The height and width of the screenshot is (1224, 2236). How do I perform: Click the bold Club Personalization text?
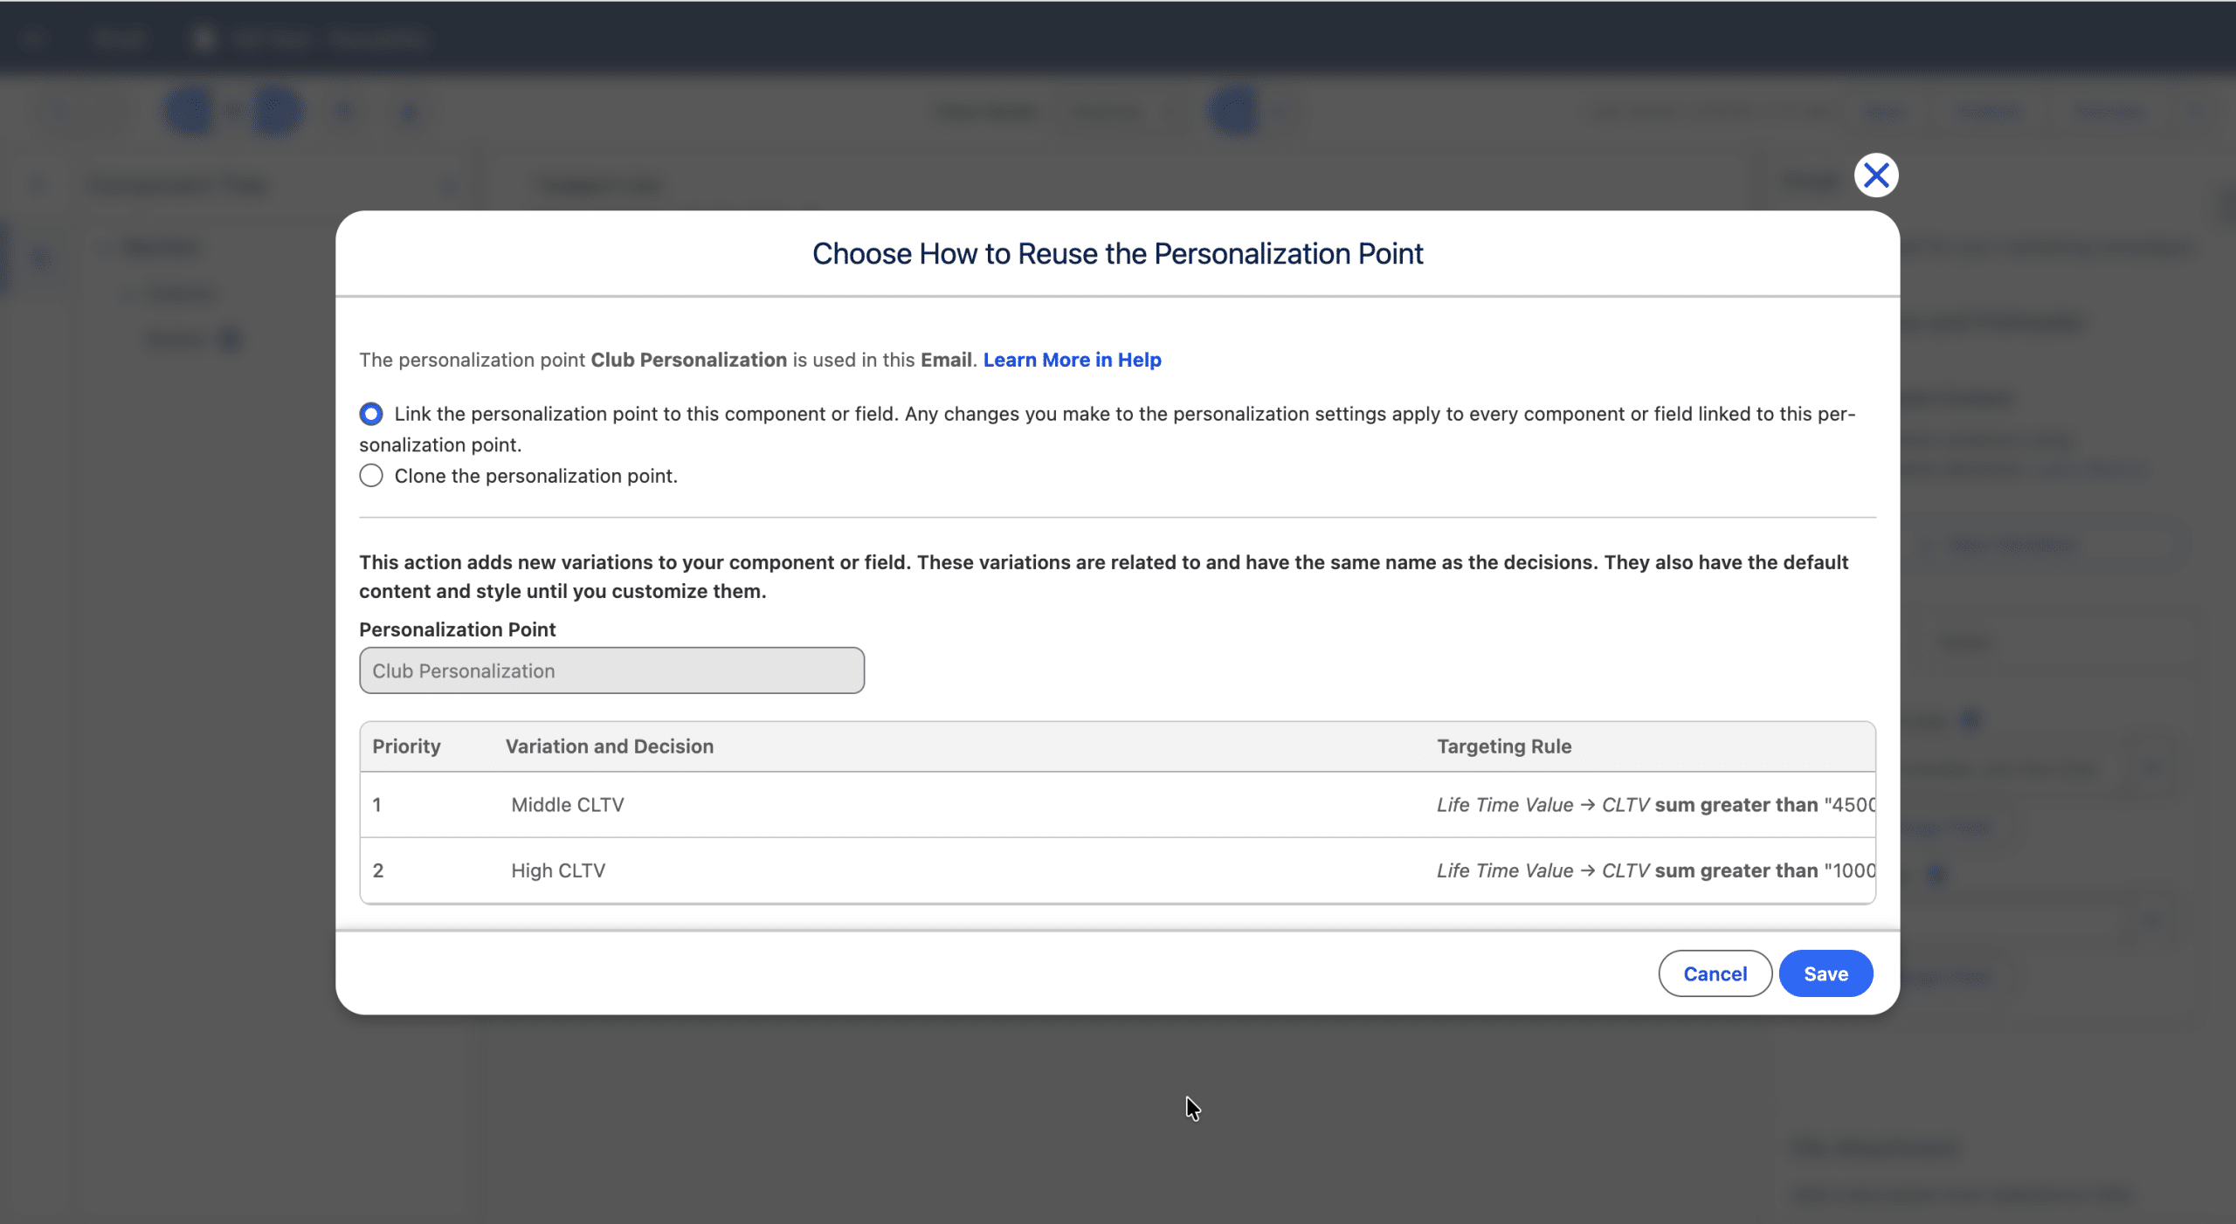688,360
